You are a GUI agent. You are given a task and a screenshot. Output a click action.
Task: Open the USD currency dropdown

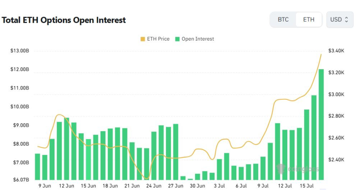pos(339,19)
